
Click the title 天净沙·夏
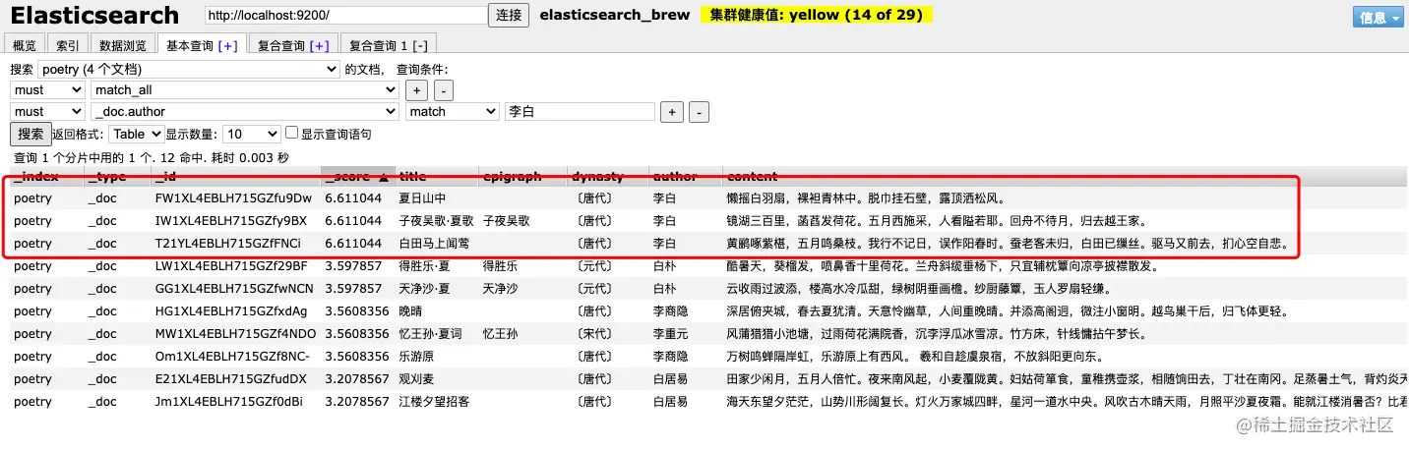click(426, 289)
